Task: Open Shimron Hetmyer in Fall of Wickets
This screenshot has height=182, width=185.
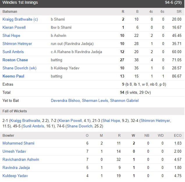Action: (x=155, y=120)
